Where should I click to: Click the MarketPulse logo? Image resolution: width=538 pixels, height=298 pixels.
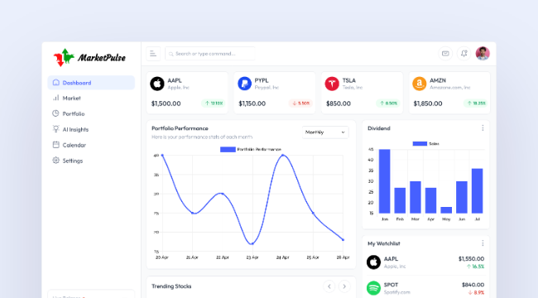[x=89, y=57]
